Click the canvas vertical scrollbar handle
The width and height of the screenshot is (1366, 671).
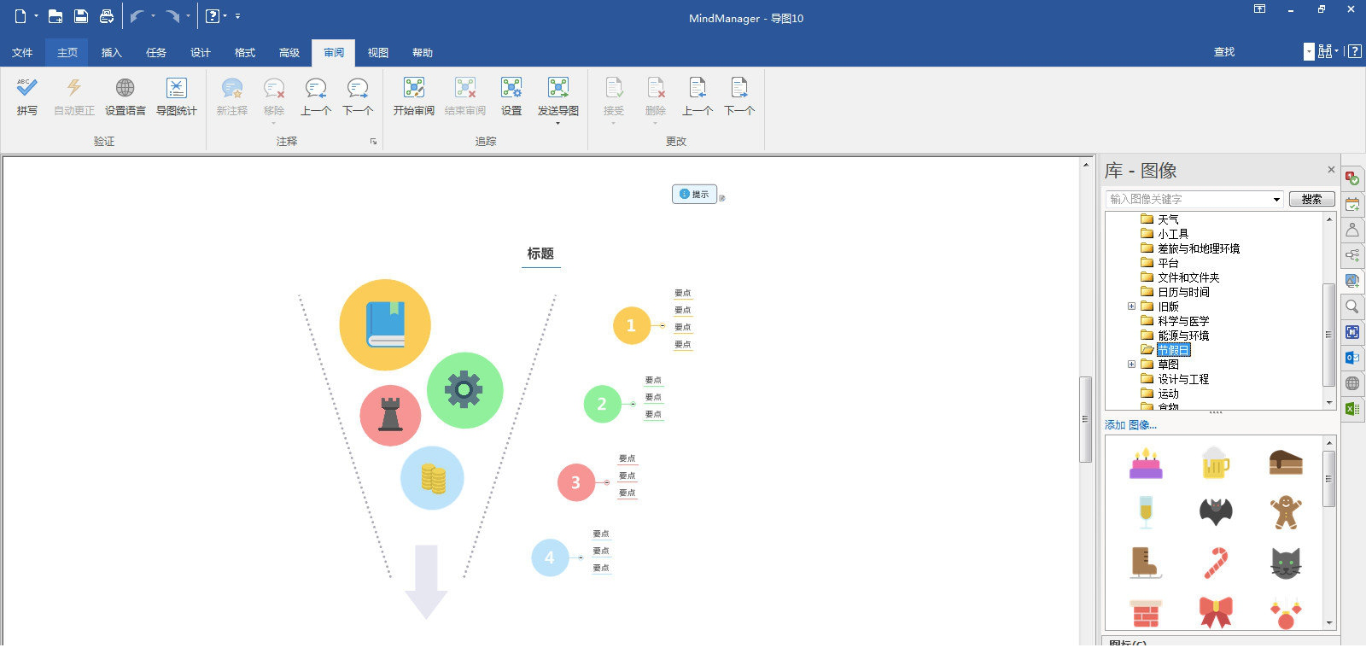1086,419
